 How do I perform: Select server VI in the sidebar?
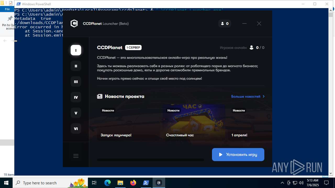click(x=76, y=128)
